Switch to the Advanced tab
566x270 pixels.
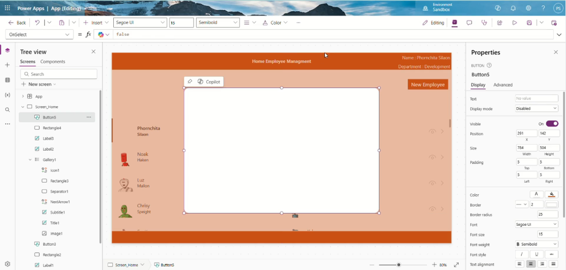503,85
